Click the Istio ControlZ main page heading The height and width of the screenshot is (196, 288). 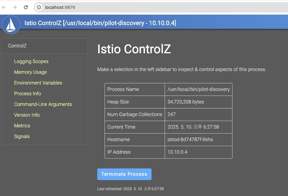[134, 49]
